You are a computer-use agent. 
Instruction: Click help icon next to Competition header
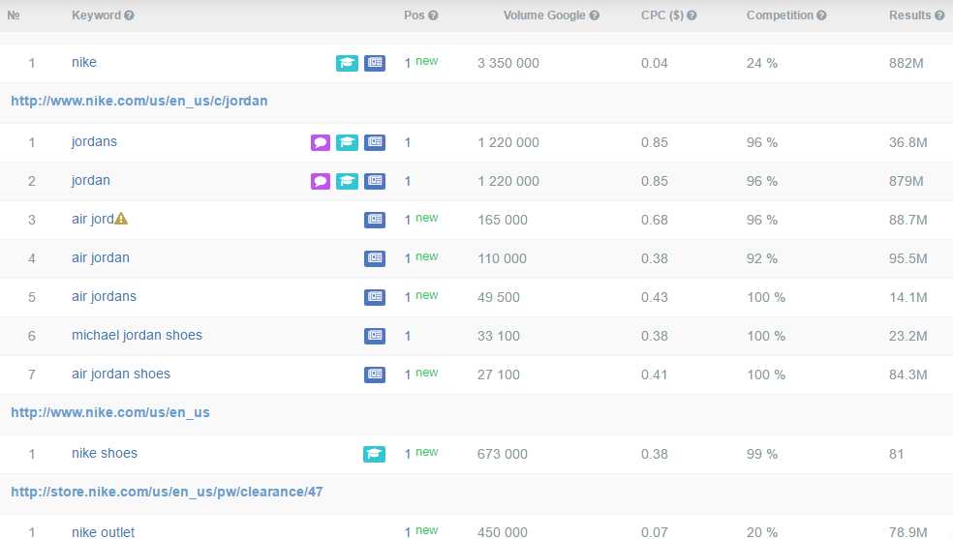click(821, 15)
